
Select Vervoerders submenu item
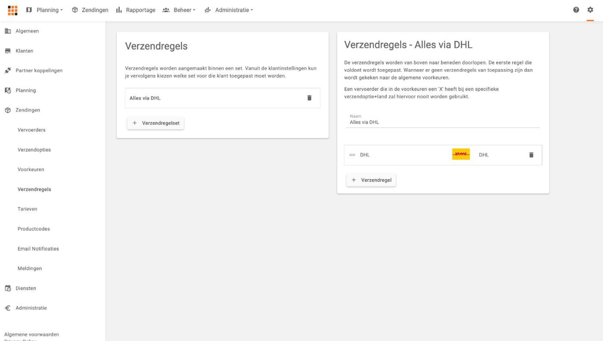(x=31, y=130)
